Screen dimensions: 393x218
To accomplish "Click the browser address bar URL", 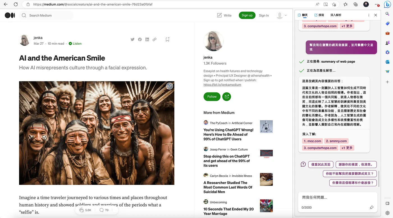I will [93, 4].
